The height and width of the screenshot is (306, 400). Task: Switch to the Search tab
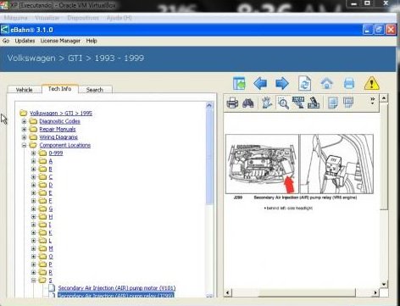point(95,90)
